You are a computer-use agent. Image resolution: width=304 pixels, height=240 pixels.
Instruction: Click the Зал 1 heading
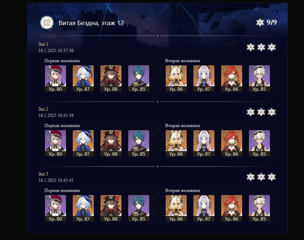click(43, 44)
